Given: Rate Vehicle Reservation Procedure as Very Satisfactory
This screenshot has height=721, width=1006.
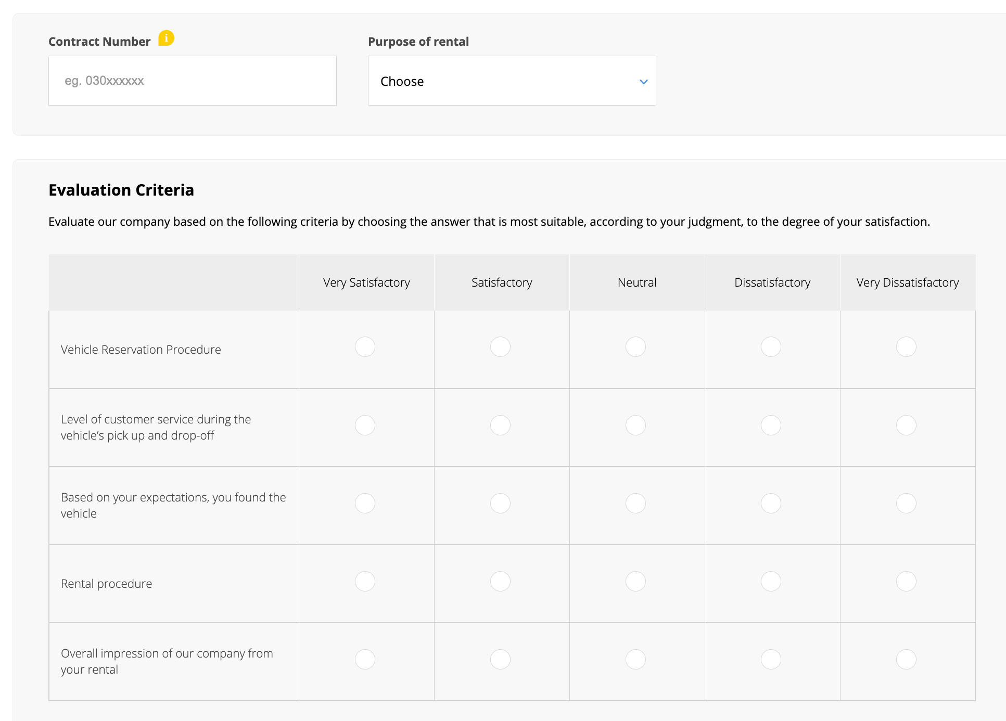Looking at the screenshot, I should 365,347.
